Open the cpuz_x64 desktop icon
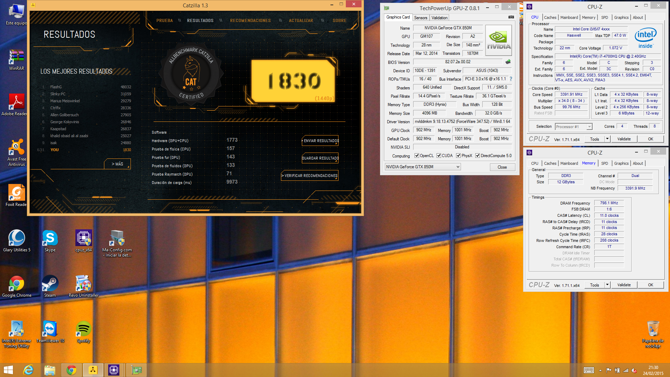 click(x=83, y=241)
